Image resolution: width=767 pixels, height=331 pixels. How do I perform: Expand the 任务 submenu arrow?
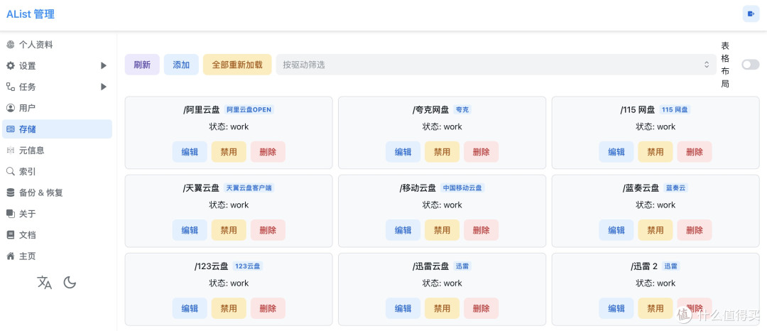[x=103, y=87]
